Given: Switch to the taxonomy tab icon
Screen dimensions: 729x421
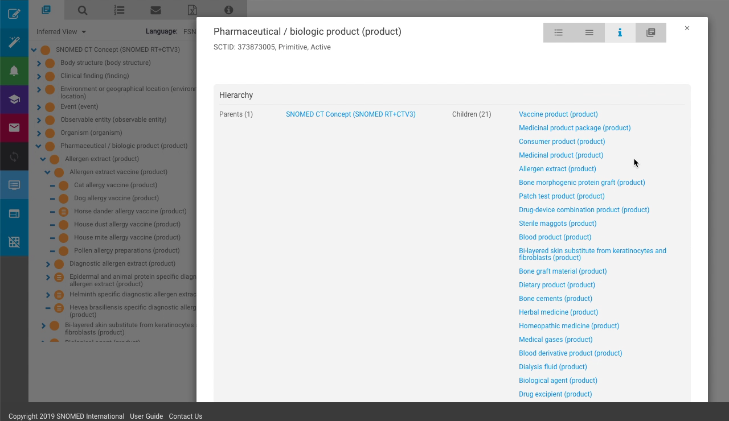Looking at the screenshot, I should [x=46, y=10].
